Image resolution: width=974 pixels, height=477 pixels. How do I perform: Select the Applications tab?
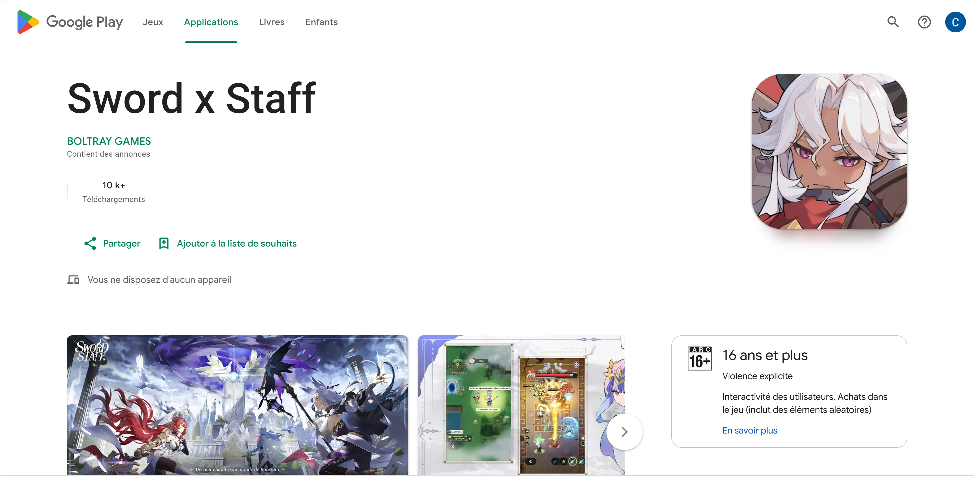(211, 22)
